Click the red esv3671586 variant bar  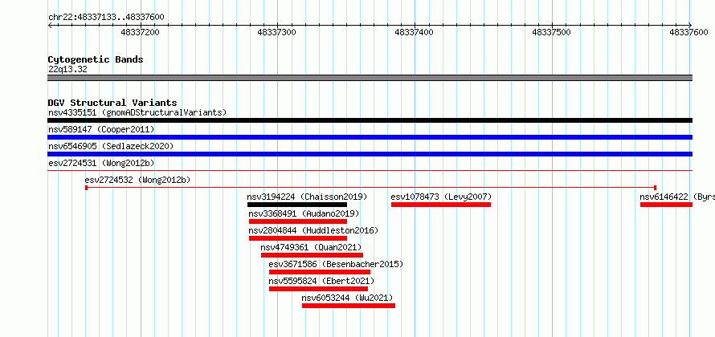tap(320, 272)
